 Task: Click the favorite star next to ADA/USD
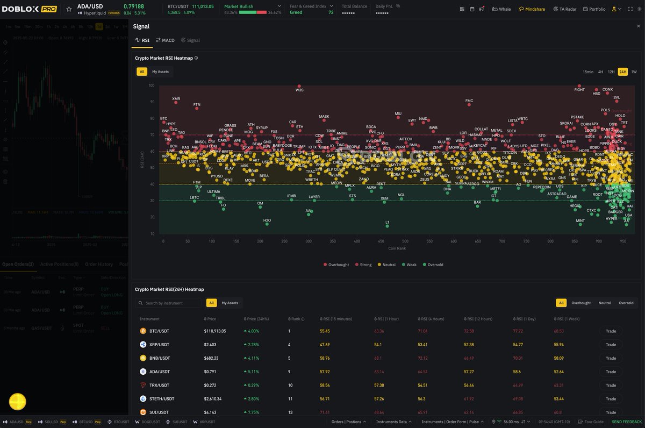tap(69, 9)
